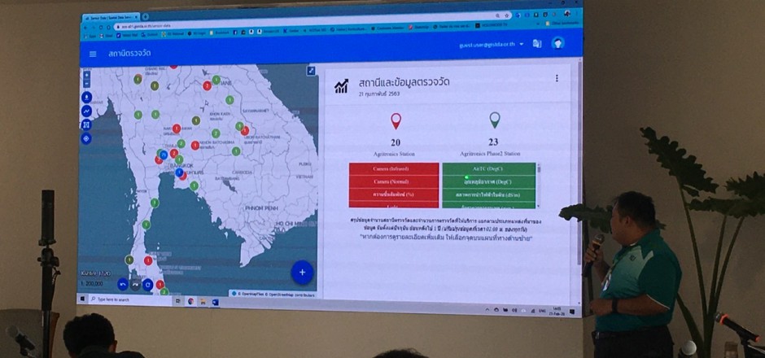Click the download tool in map sidebar
765x358 pixels.
(x=87, y=97)
